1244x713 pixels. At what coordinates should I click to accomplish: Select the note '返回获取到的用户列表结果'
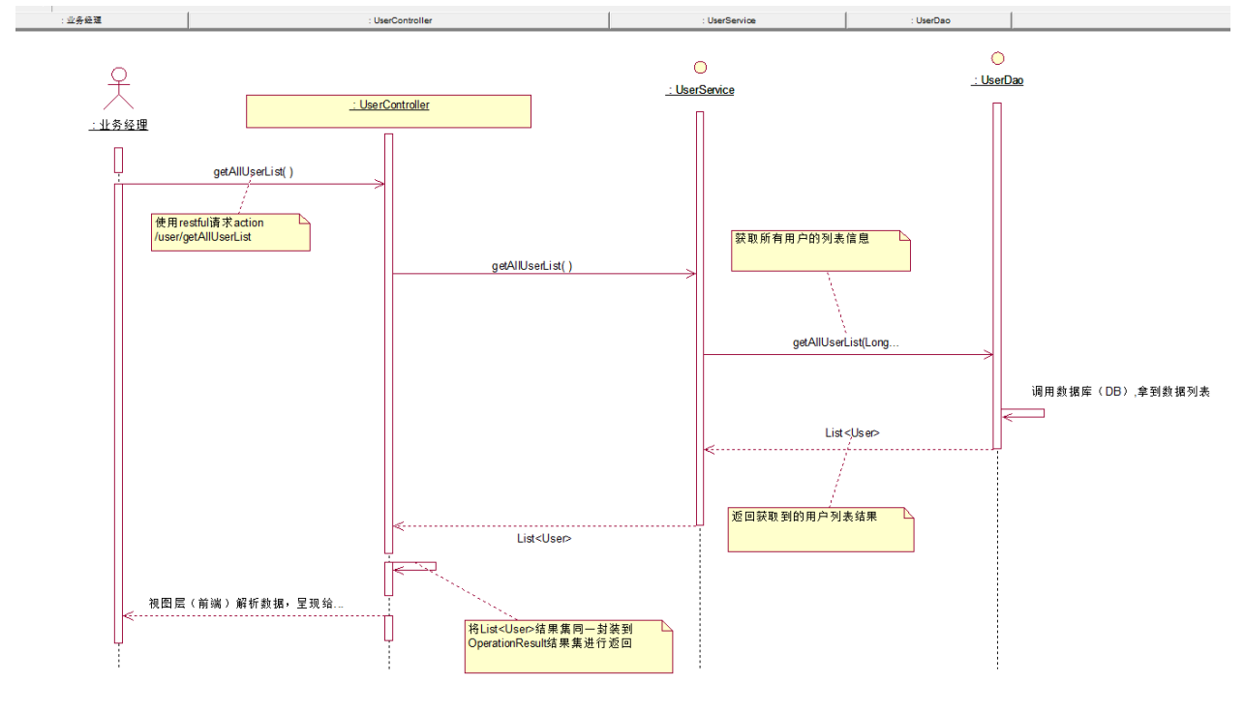tap(821, 528)
